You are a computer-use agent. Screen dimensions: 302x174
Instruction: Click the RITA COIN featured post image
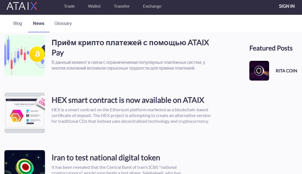tap(259, 71)
